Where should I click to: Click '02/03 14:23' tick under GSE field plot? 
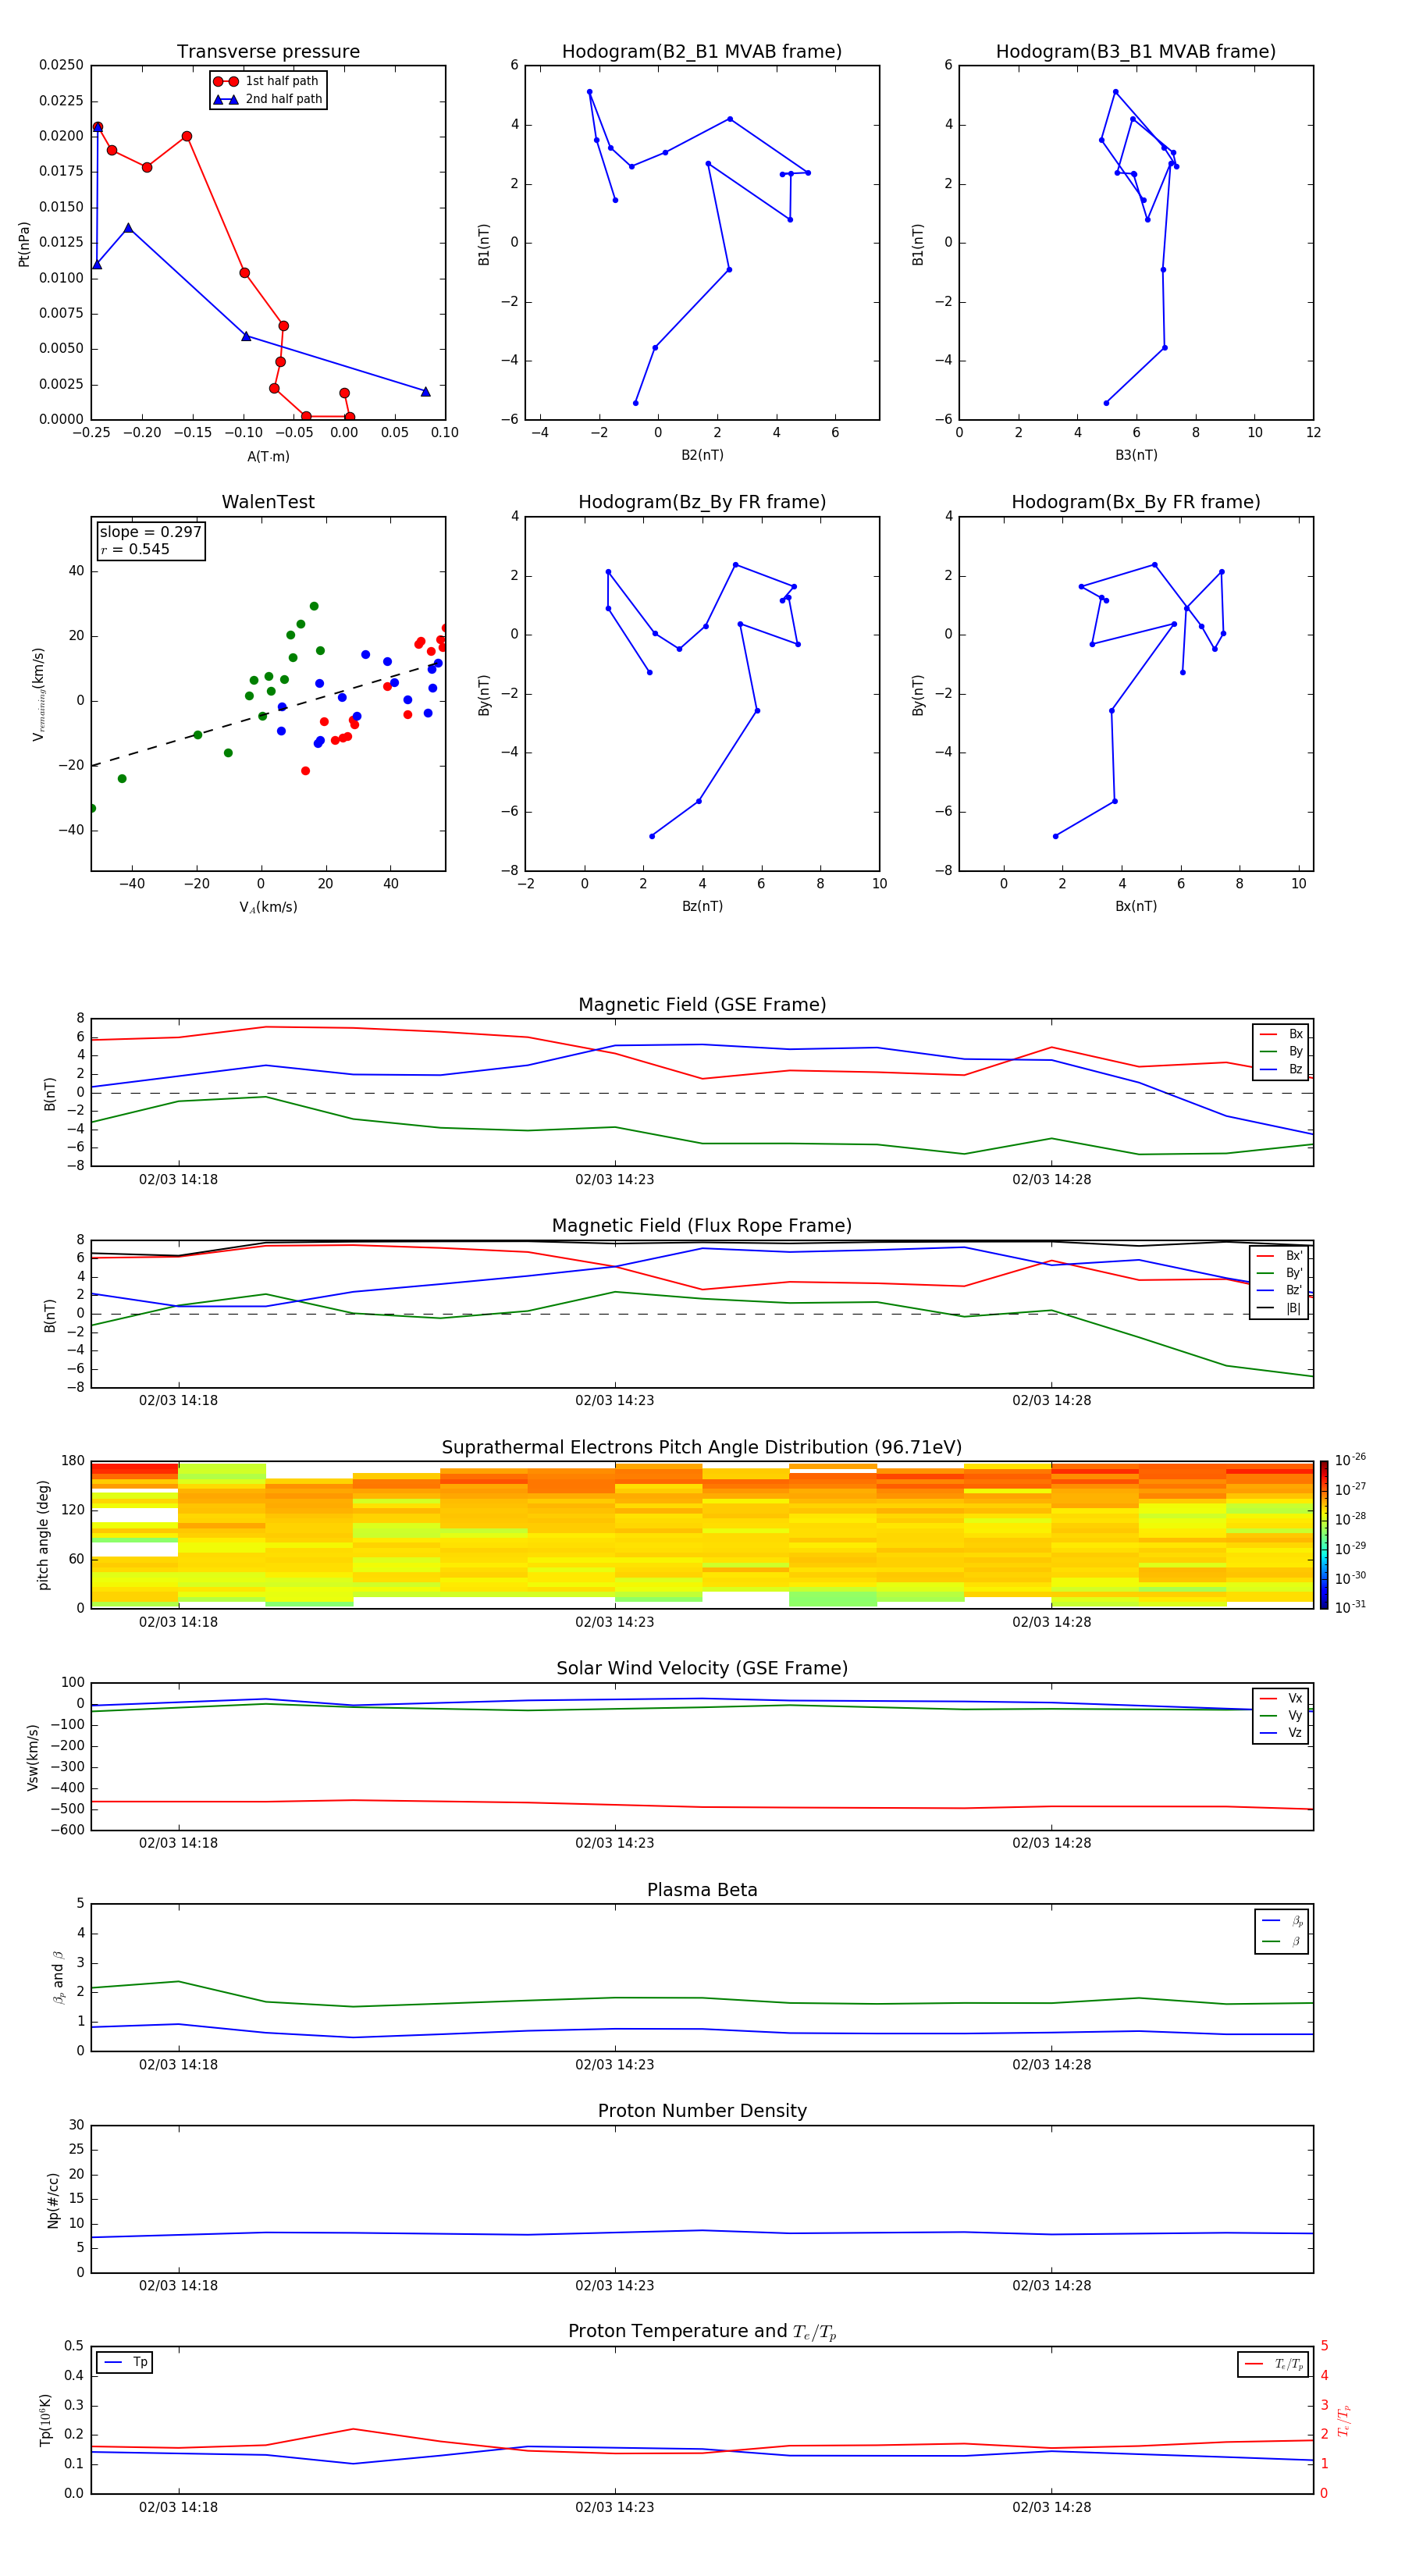pos(615,1180)
